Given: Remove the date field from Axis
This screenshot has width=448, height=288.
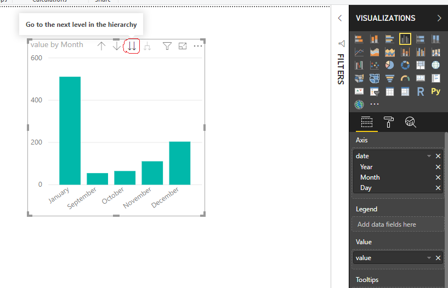Looking at the screenshot, I should tap(438, 156).
